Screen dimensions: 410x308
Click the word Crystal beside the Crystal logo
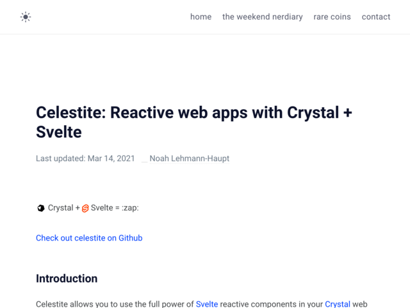click(61, 208)
